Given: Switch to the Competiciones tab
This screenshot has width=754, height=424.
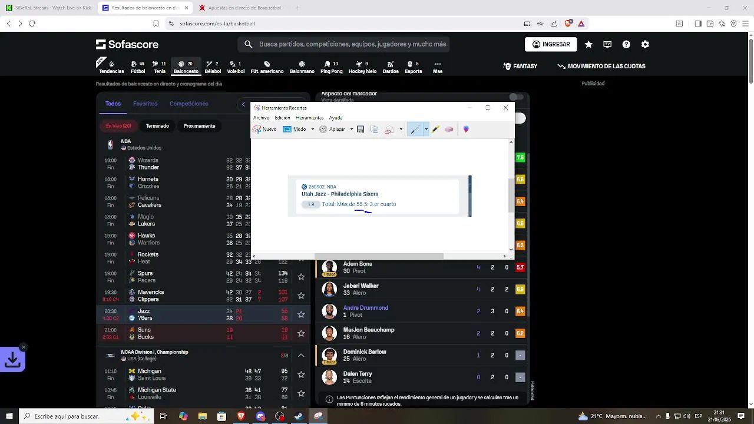Looking at the screenshot, I should tap(188, 104).
